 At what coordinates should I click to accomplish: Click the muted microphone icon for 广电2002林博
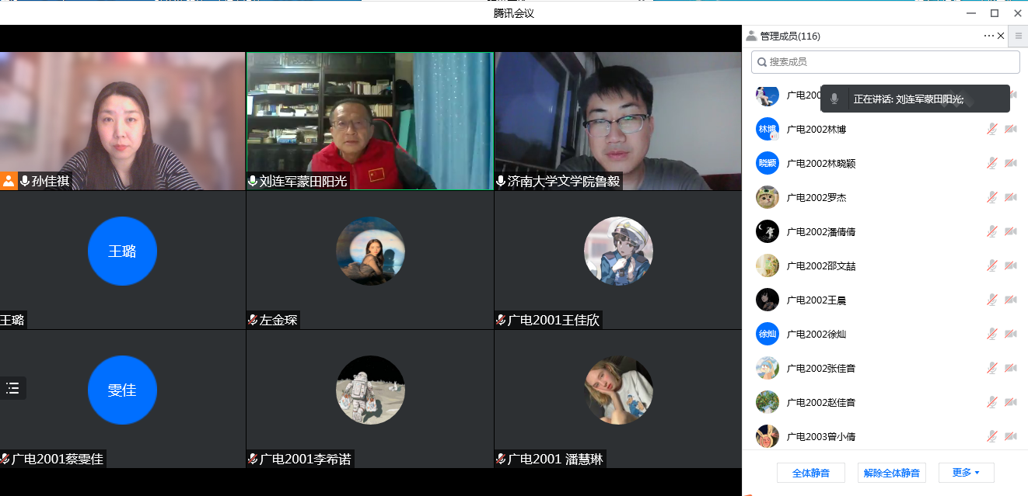992,130
